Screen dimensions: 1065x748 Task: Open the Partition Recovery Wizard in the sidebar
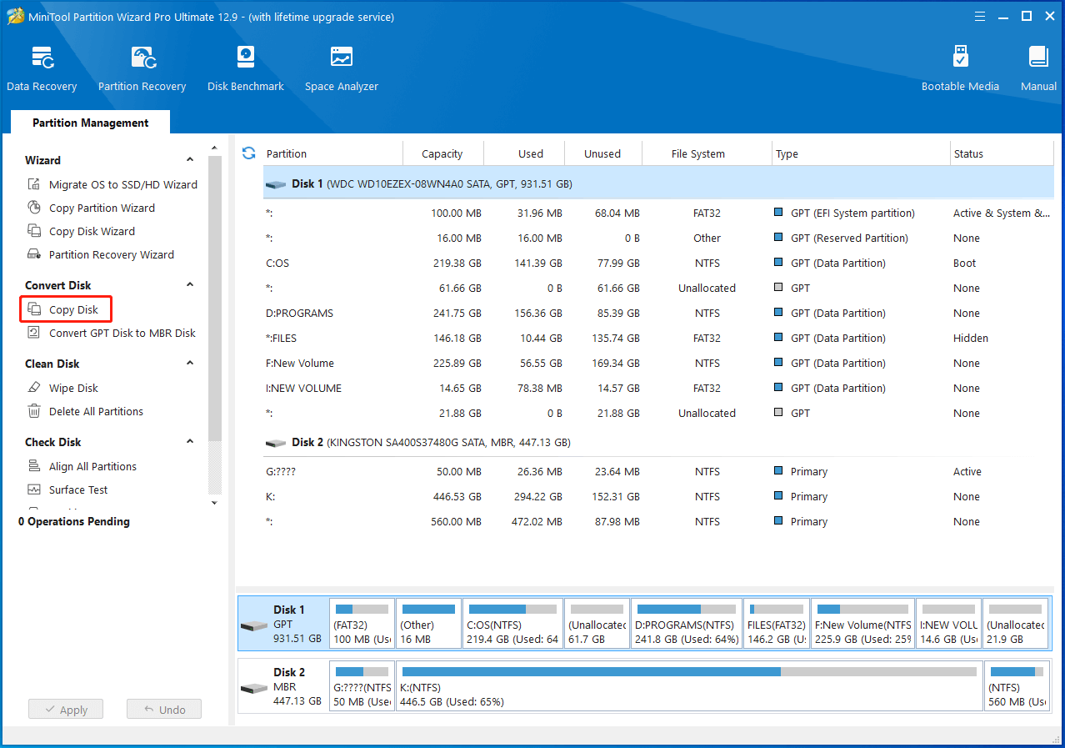click(x=102, y=254)
